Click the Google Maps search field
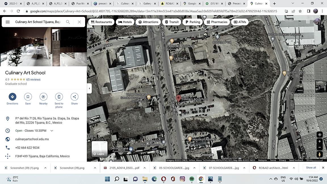This screenshot has width=327, height=184. 38,22
